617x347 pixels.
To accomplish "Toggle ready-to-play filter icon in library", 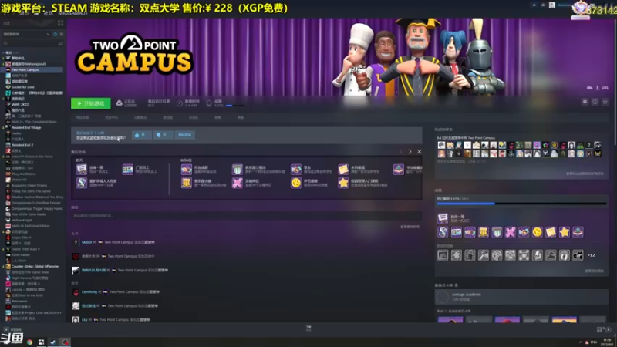I will pos(62,34).
